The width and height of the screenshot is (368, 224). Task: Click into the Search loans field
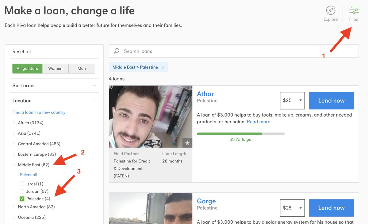(x=234, y=51)
